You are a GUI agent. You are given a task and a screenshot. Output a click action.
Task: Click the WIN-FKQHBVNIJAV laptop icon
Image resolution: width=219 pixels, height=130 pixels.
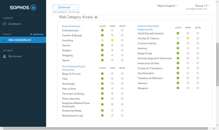(x=4, y=40)
